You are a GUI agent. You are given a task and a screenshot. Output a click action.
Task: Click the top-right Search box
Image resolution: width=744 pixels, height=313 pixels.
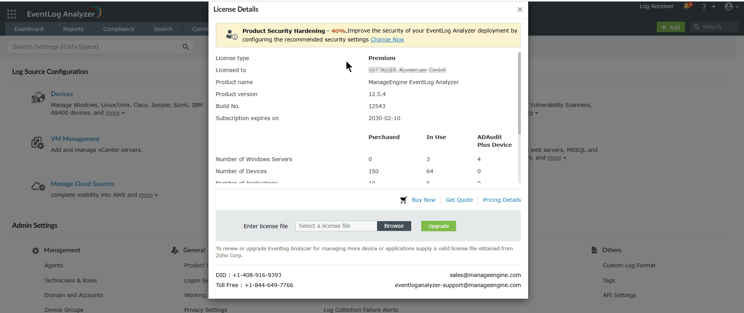coord(714,27)
